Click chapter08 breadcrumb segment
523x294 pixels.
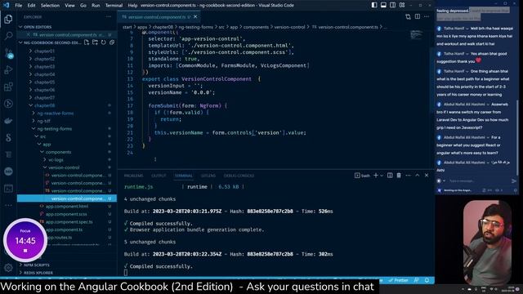click(x=163, y=27)
